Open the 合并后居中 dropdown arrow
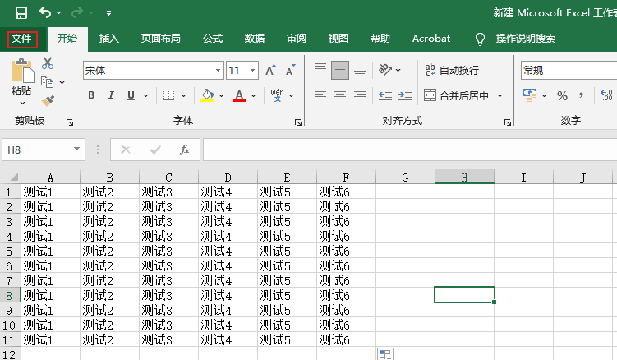The image size is (617, 360). point(500,95)
